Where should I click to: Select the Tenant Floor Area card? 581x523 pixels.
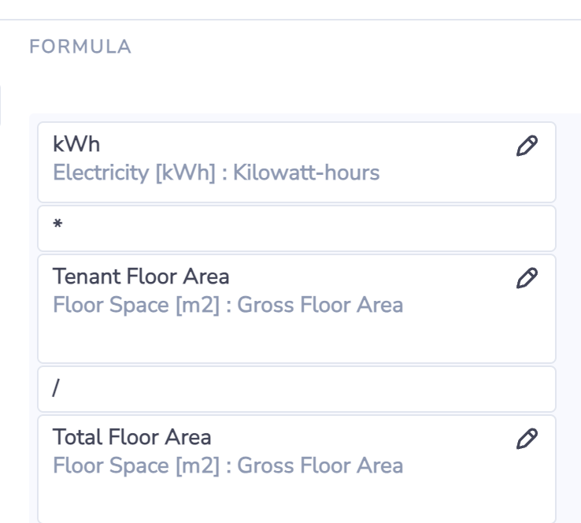point(297,309)
